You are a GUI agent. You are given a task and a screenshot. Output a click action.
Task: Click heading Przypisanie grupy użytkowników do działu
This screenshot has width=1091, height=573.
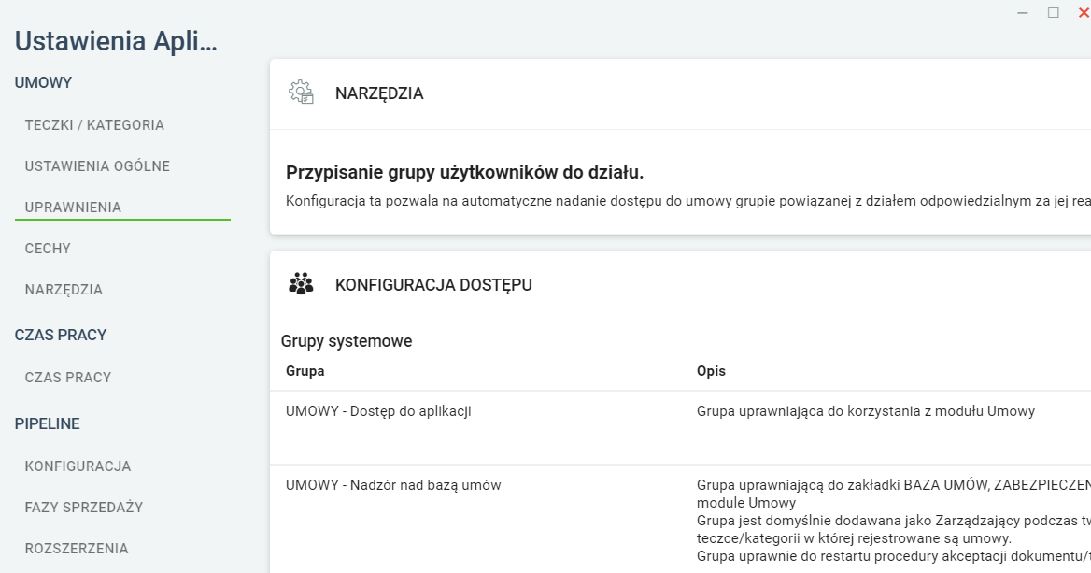[465, 173]
